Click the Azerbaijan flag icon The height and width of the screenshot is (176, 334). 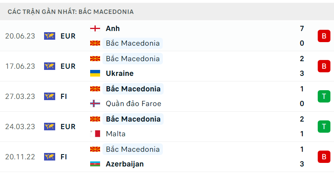[95, 164]
